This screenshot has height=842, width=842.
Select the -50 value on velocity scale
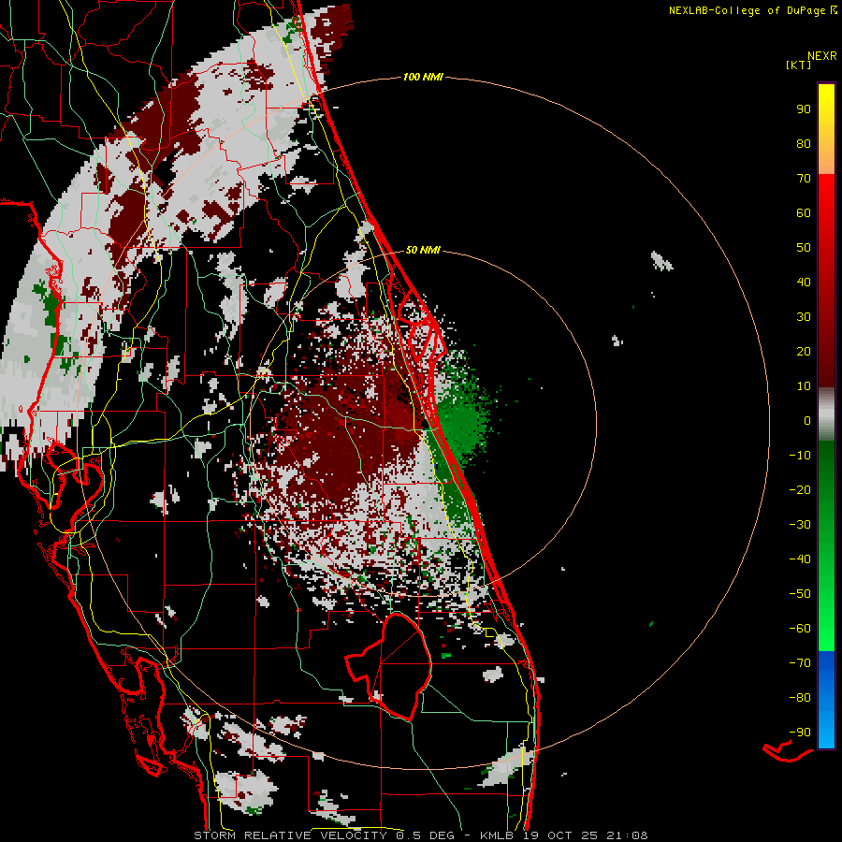[800, 594]
